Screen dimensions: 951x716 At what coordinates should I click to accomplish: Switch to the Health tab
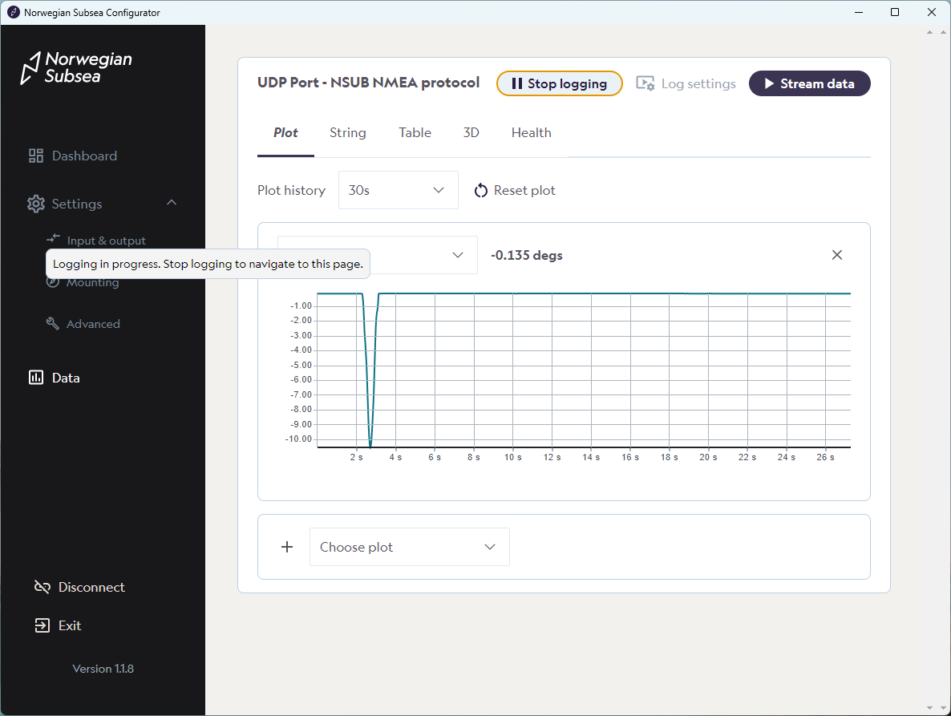pos(532,133)
